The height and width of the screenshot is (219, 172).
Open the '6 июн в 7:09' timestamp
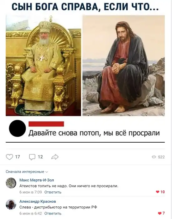click(31, 192)
